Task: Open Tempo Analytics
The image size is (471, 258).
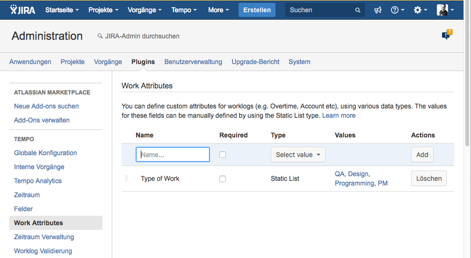Action: click(x=38, y=181)
